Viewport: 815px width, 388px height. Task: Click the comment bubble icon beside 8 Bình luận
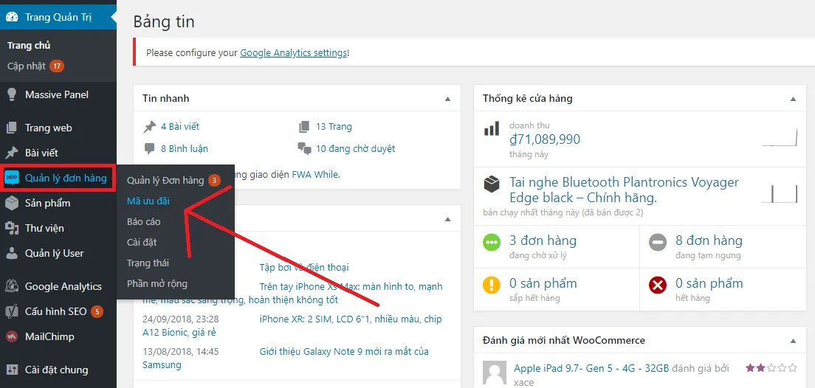(x=150, y=149)
